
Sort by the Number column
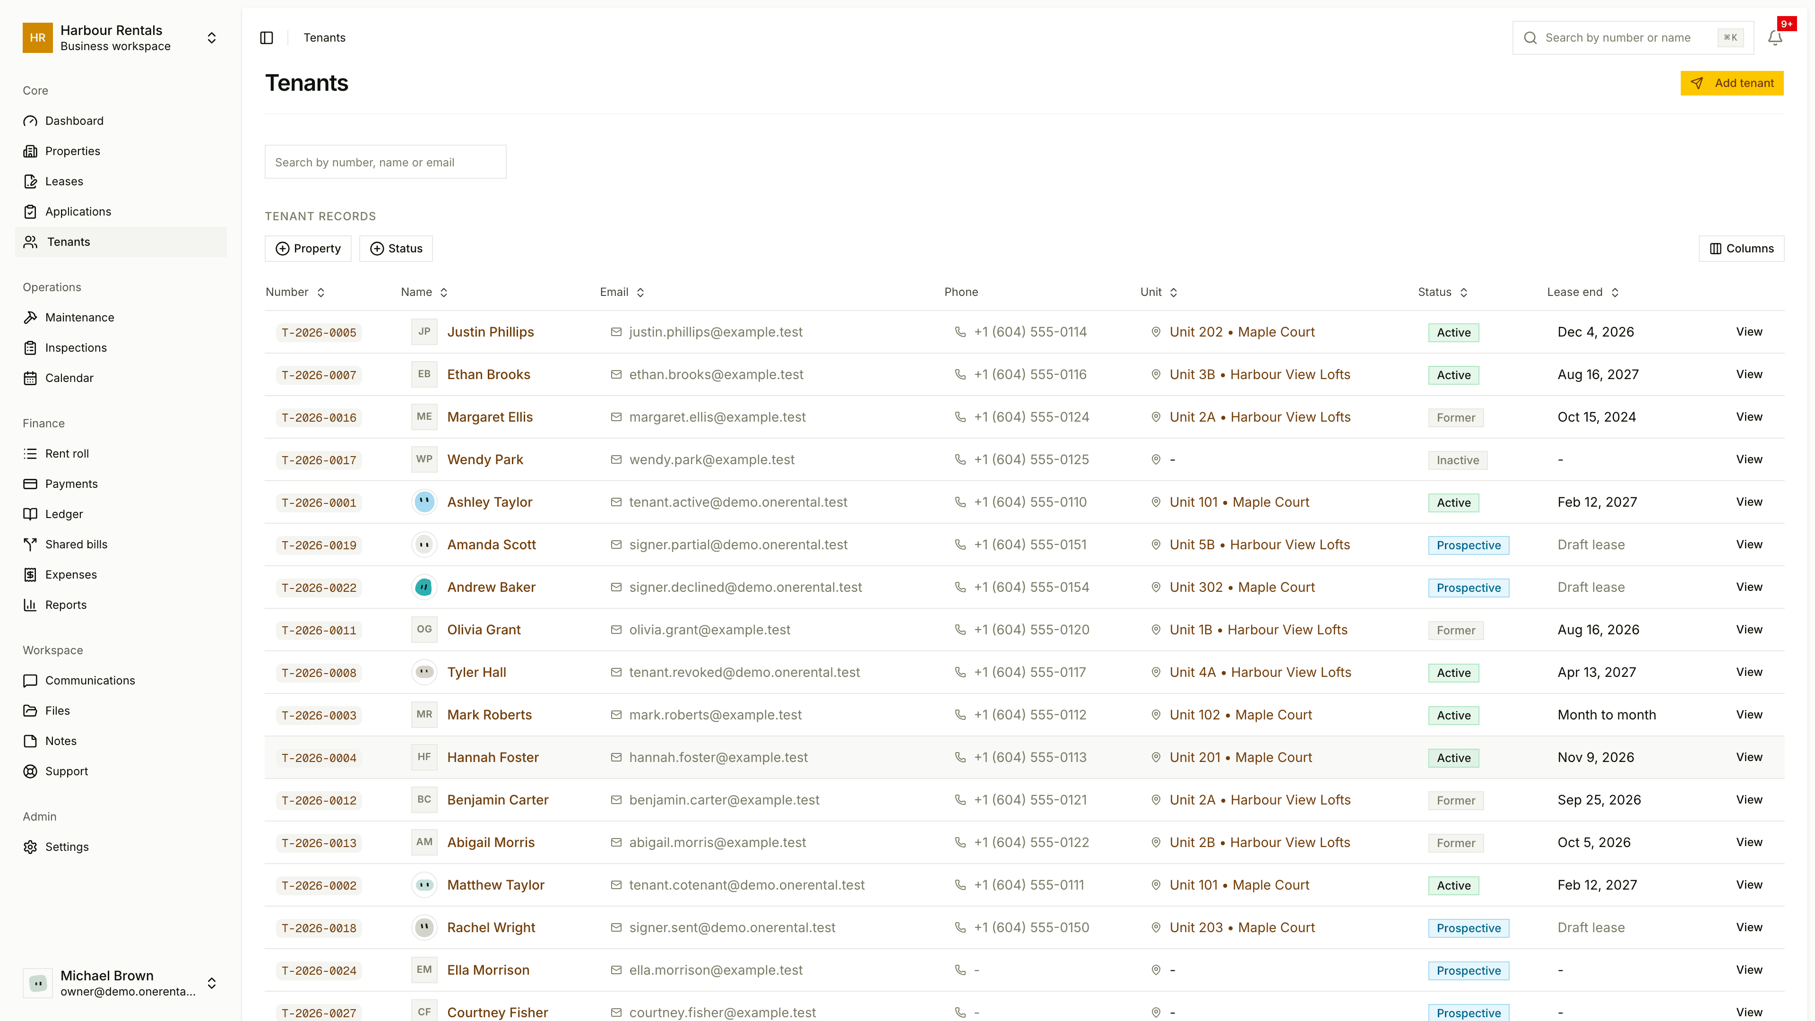click(x=295, y=293)
